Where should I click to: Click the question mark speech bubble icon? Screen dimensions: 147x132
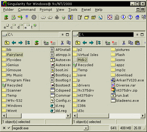(130, 17)
